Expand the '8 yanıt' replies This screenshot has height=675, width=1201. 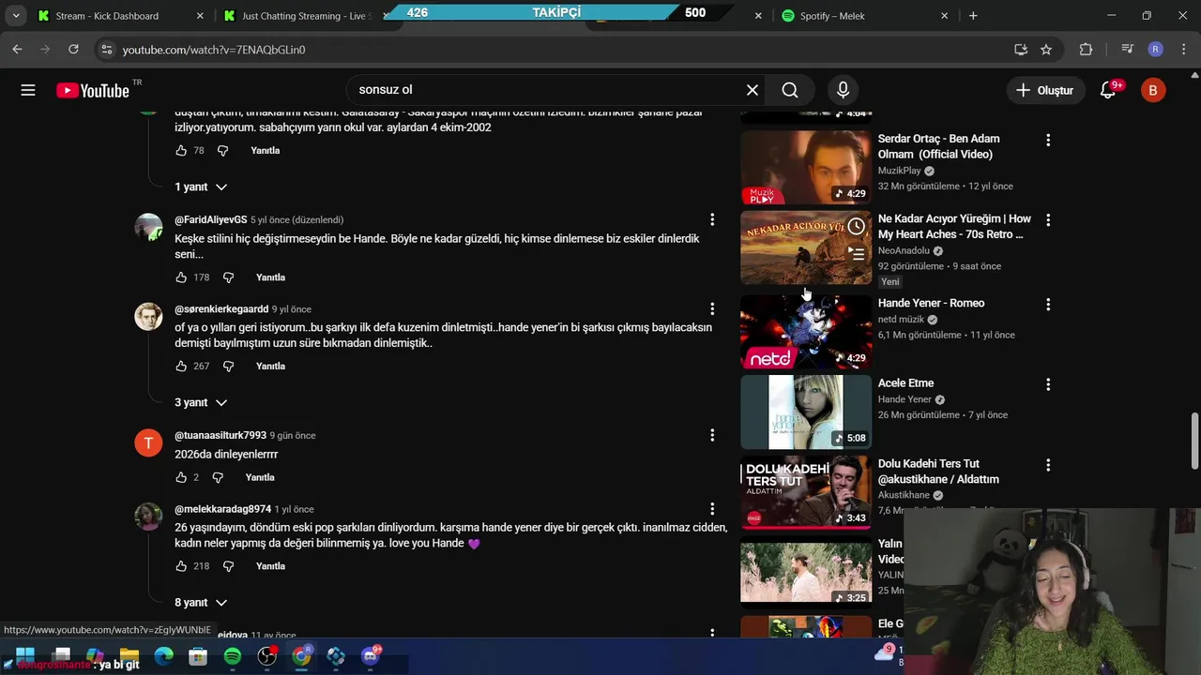tap(201, 602)
